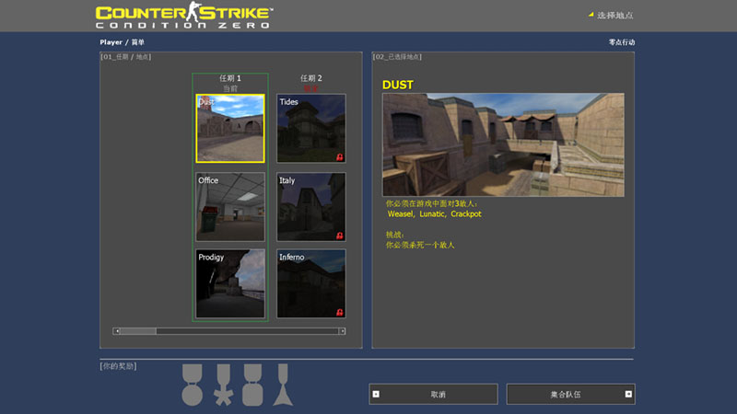Select the Dust map thumbnail
This screenshot has height=414, width=737.
[230, 128]
